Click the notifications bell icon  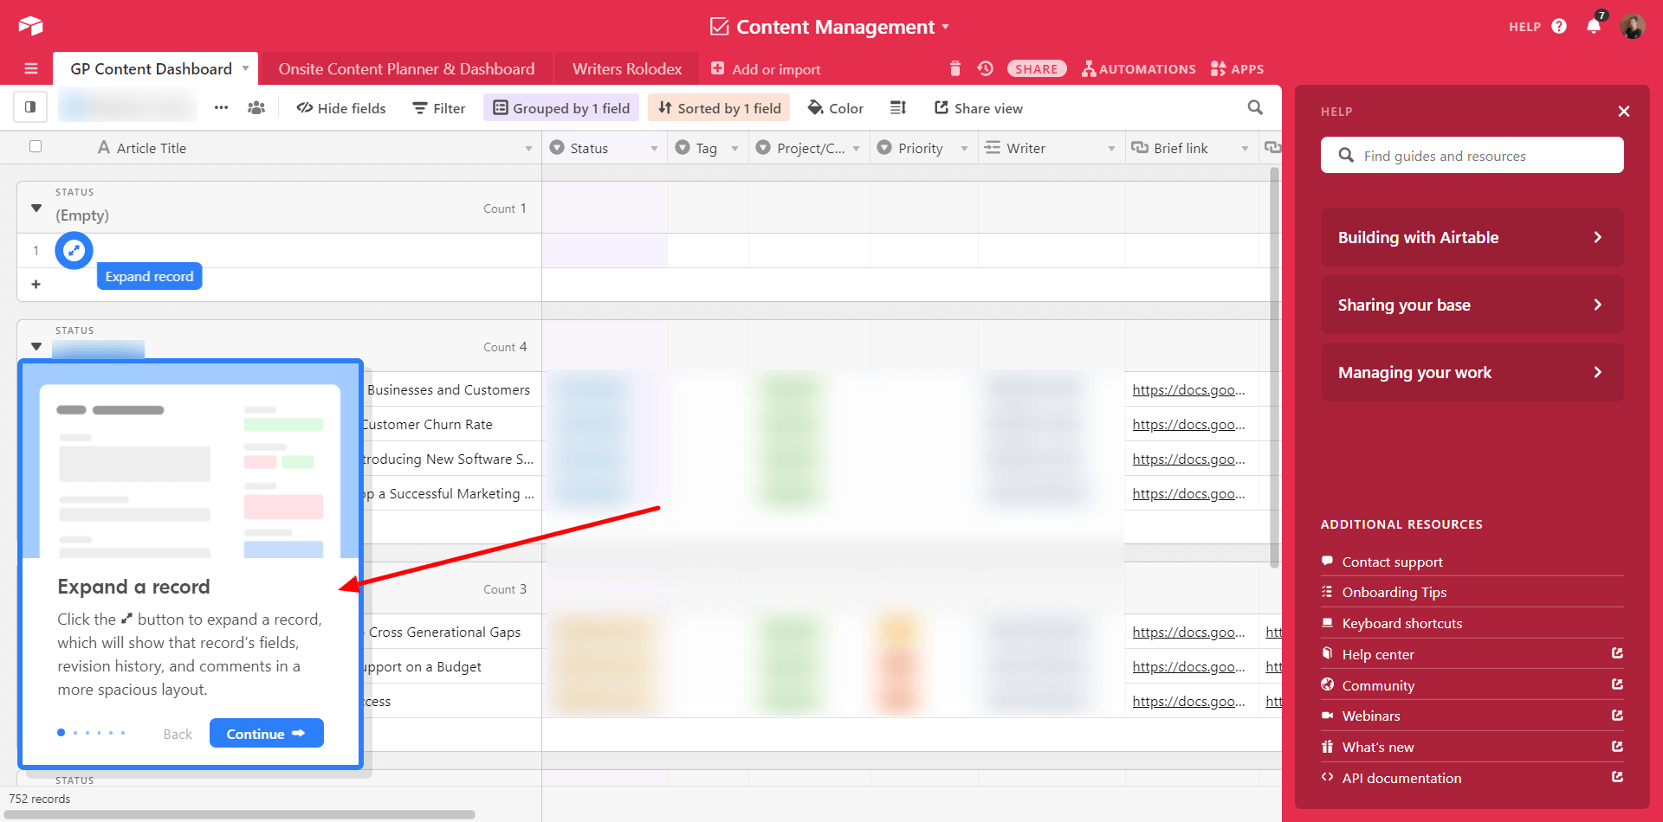click(1593, 26)
